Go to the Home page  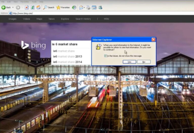[38, 8]
